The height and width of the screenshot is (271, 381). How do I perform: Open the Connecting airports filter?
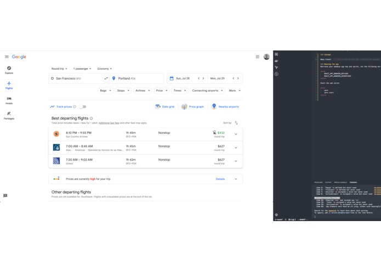point(207,91)
